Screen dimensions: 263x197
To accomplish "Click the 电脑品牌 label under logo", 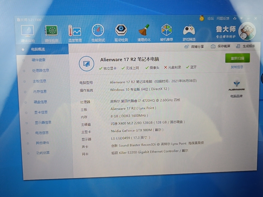I will tap(236, 96).
